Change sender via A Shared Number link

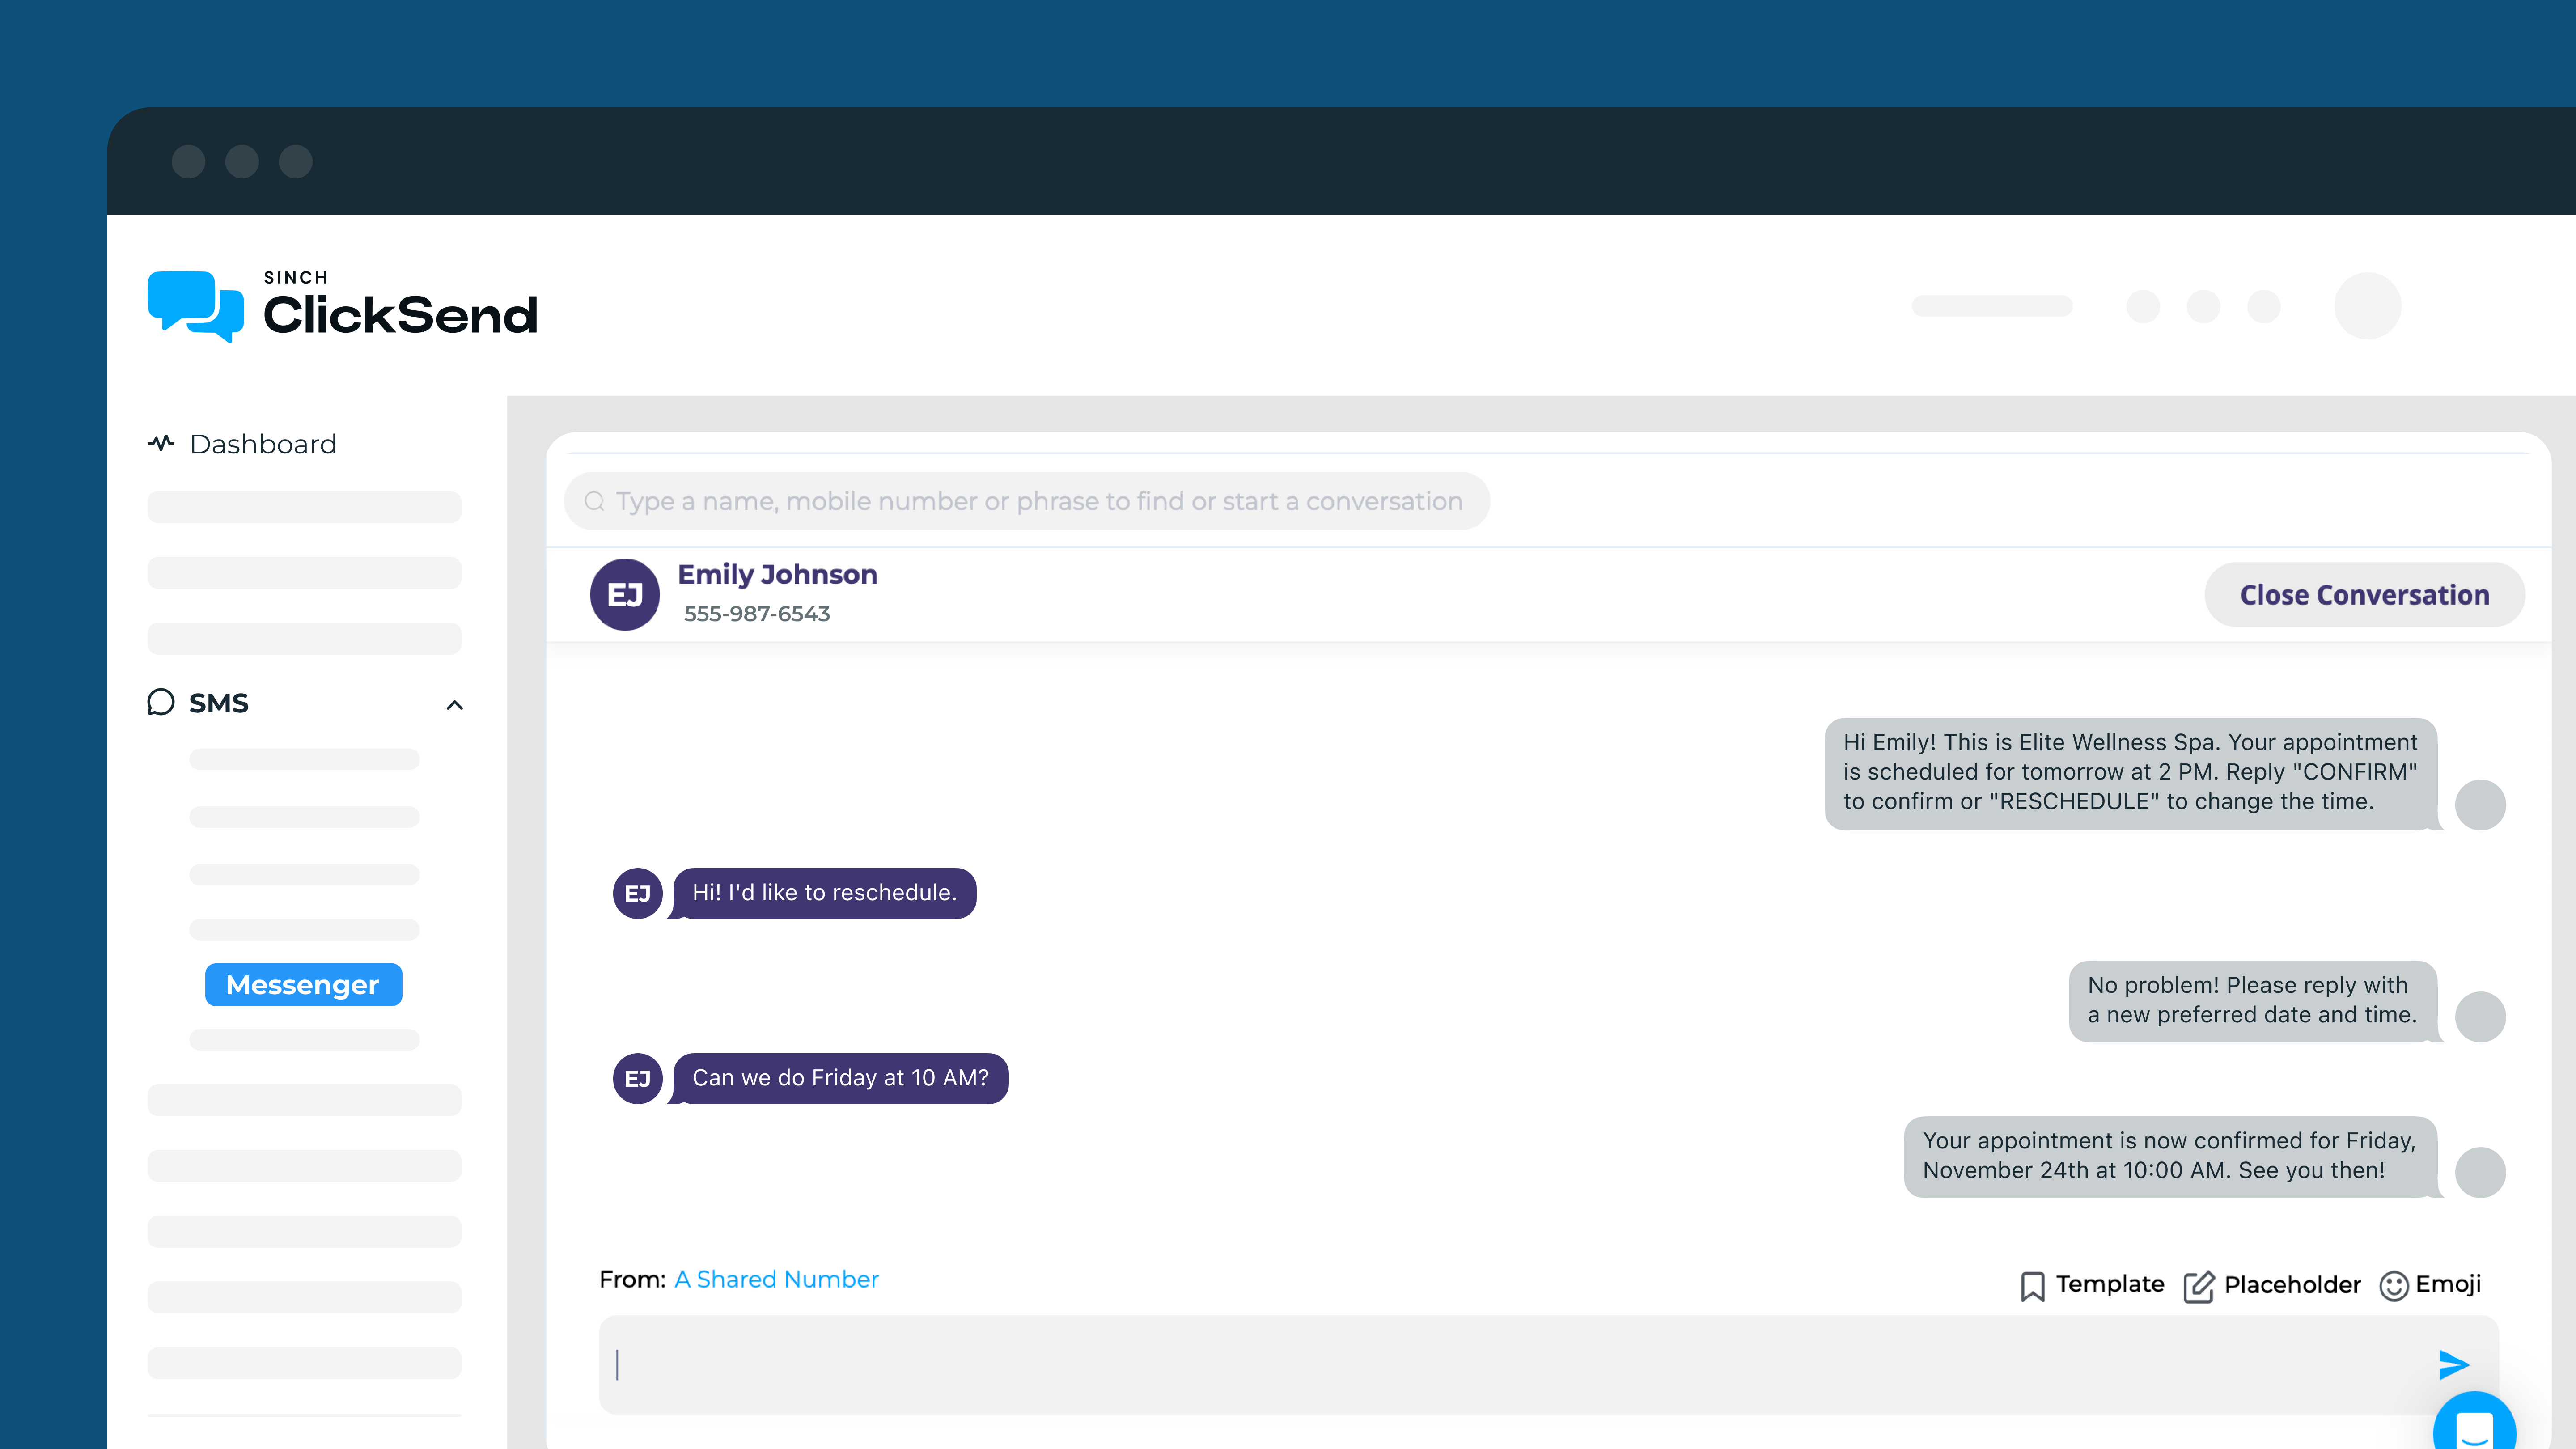[776, 1279]
